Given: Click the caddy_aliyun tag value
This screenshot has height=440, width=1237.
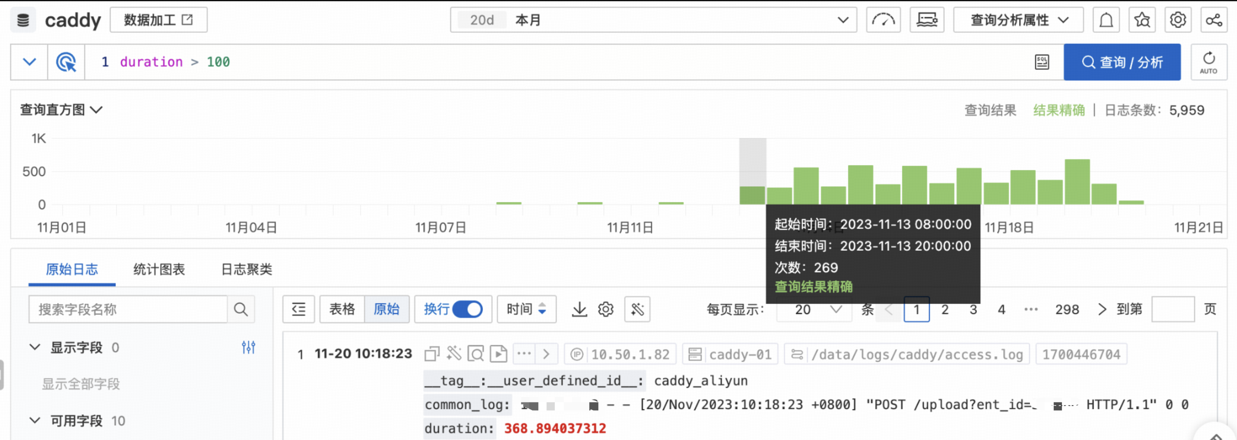Looking at the screenshot, I should [701, 380].
